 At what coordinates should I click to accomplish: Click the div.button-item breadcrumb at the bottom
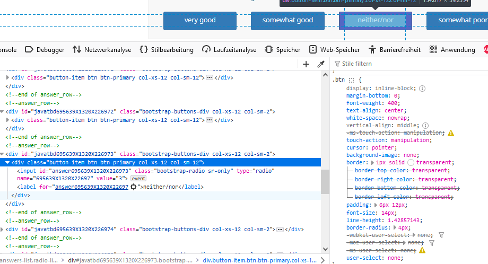(x=260, y=260)
